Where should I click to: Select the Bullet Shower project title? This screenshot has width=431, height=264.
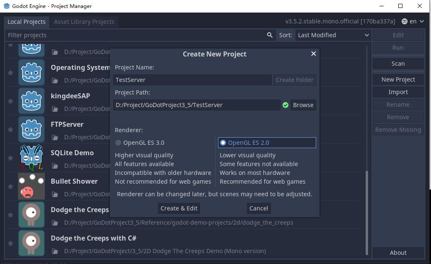[74, 182]
